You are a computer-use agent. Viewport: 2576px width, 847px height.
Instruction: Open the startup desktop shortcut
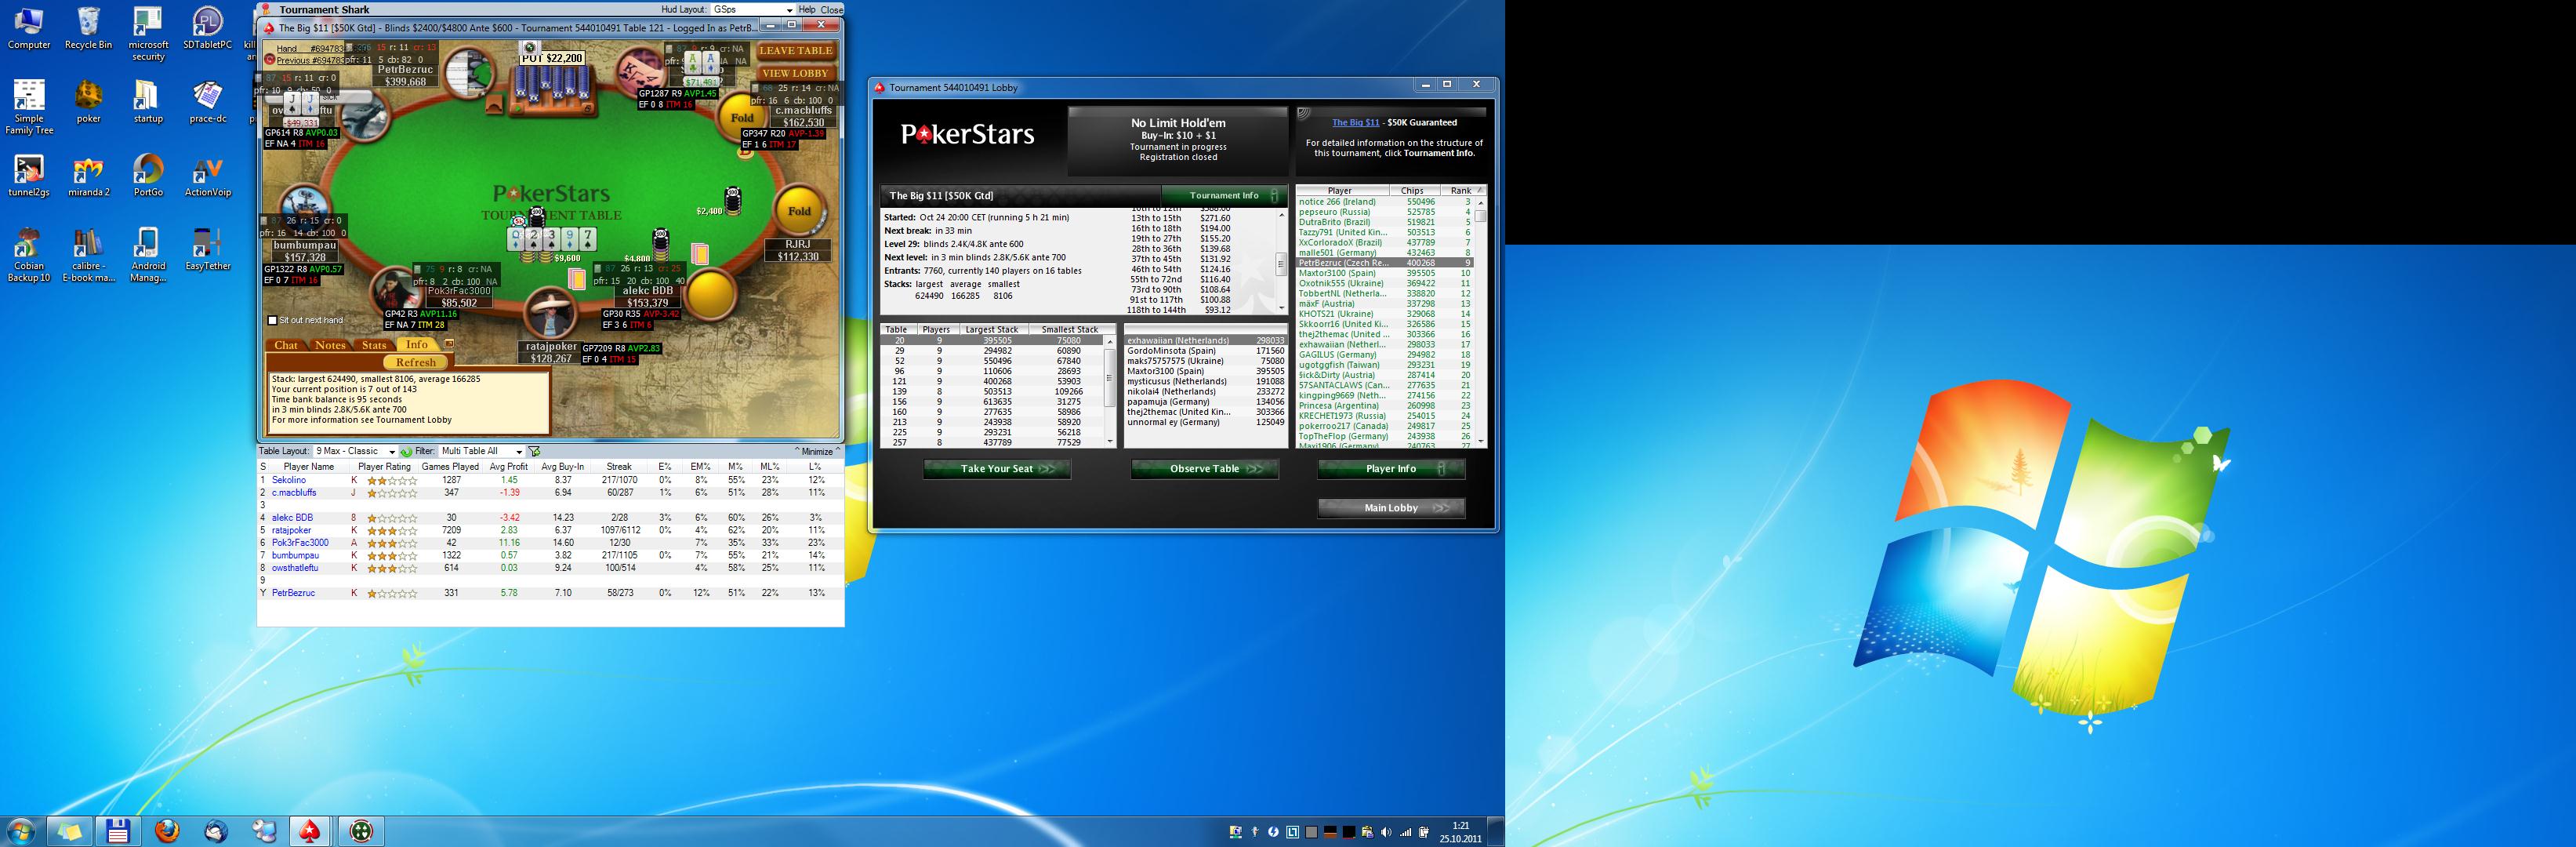pyautogui.click(x=148, y=101)
